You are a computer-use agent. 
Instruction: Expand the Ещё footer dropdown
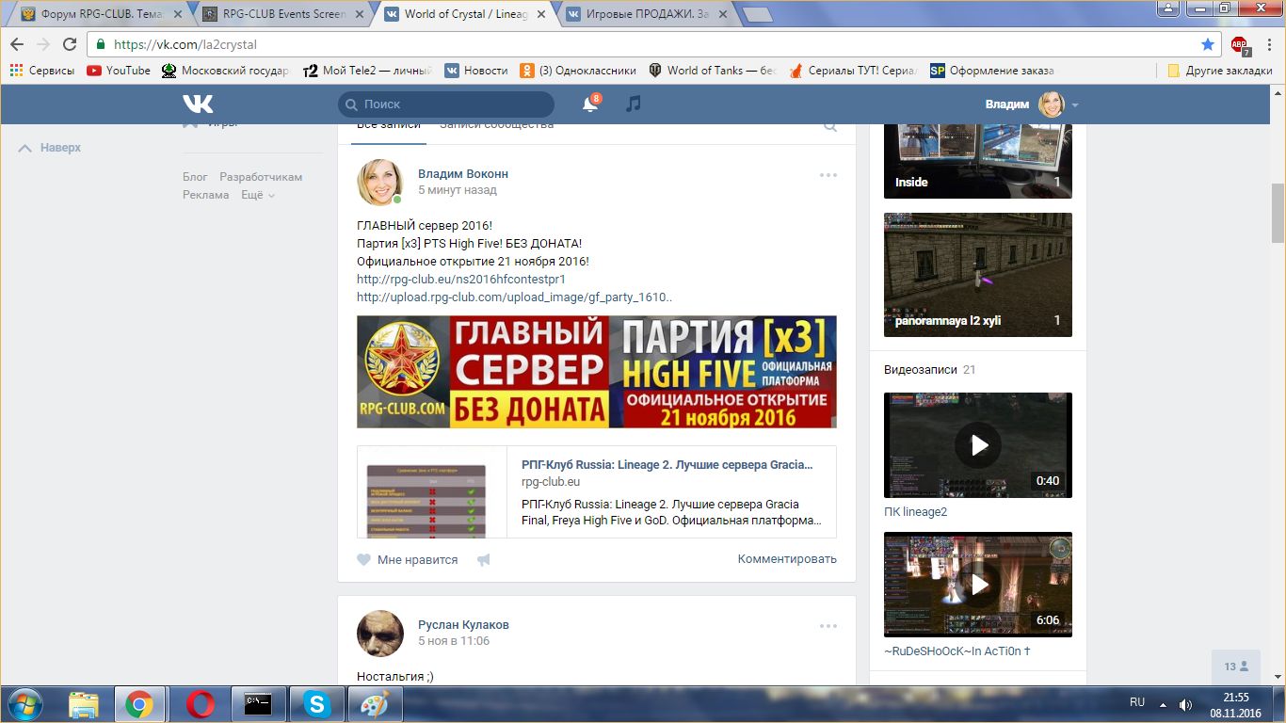pyautogui.click(x=258, y=195)
